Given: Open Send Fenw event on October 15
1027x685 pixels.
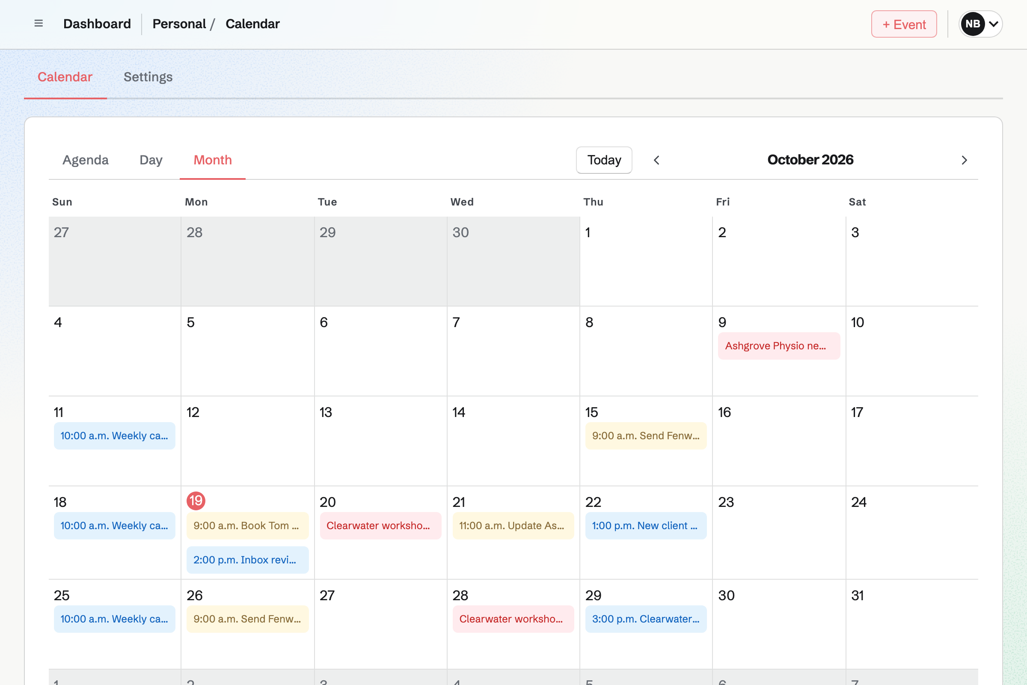Looking at the screenshot, I should pyautogui.click(x=646, y=436).
